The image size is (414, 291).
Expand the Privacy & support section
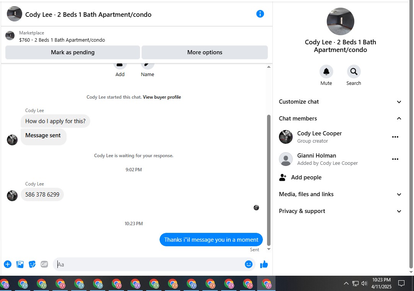coord(340,211)
